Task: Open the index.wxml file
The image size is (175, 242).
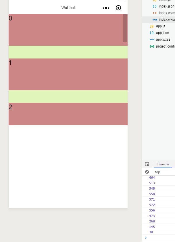Action: (167, 13)
